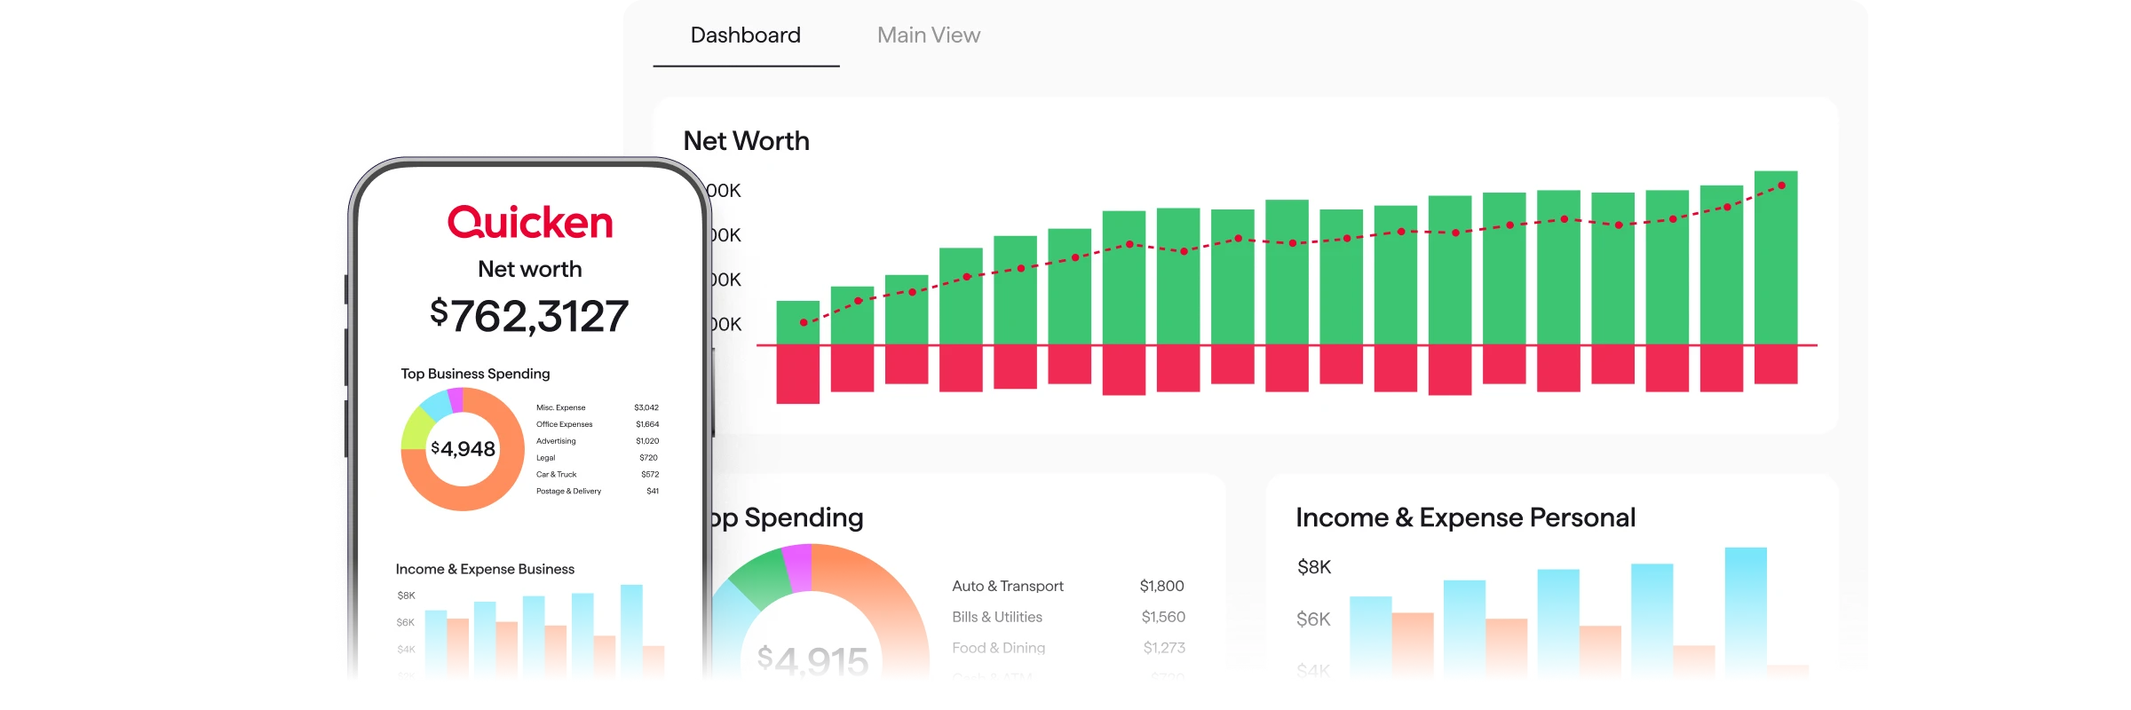Select the Misc. Expense row
The width and height of the screenshot is (2131, 710).
tap(598, 407)
